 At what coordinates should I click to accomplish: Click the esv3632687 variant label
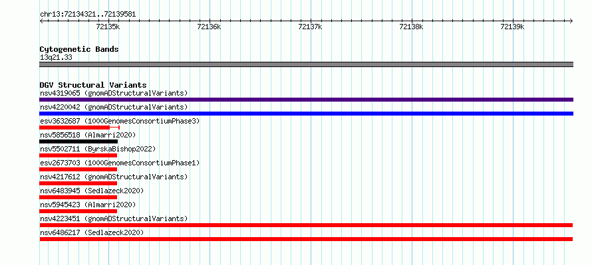pos(120,121)
